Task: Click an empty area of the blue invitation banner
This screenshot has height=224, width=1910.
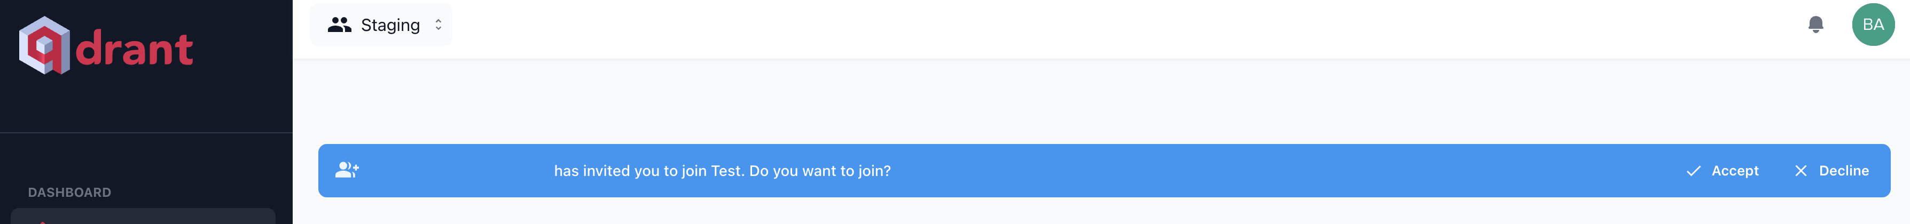Action: [x=1261, y=171]
